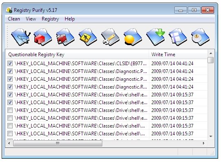
Task: Click the vertical scrollbar up arrow
Action: pos(211,53)
